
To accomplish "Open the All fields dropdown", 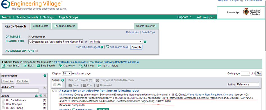I will tap(116, 42).
